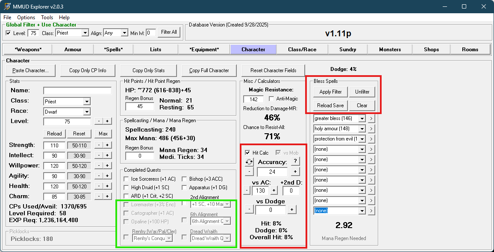Image resolution: width=494 pixels, height=252 pixels.
Task: Click the Max button under Level
Action: (x=103, y=134)
